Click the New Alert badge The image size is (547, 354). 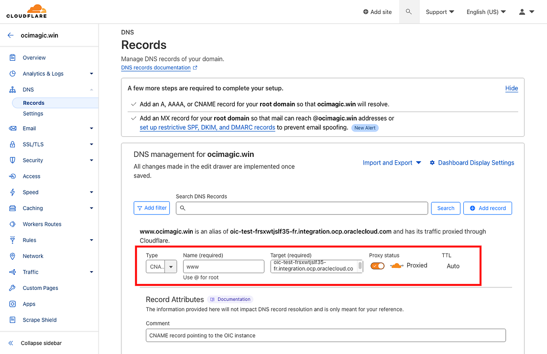coord(365,128)
